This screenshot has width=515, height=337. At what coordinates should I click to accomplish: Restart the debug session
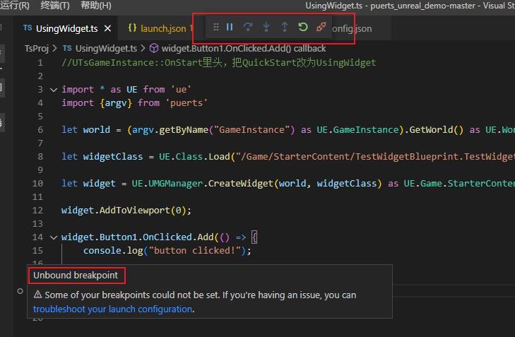point(303,28)
